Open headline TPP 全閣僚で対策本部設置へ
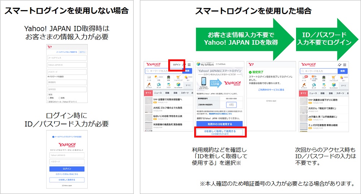The width and height of the screenshot is (361, 194). [x=168, y=100]
